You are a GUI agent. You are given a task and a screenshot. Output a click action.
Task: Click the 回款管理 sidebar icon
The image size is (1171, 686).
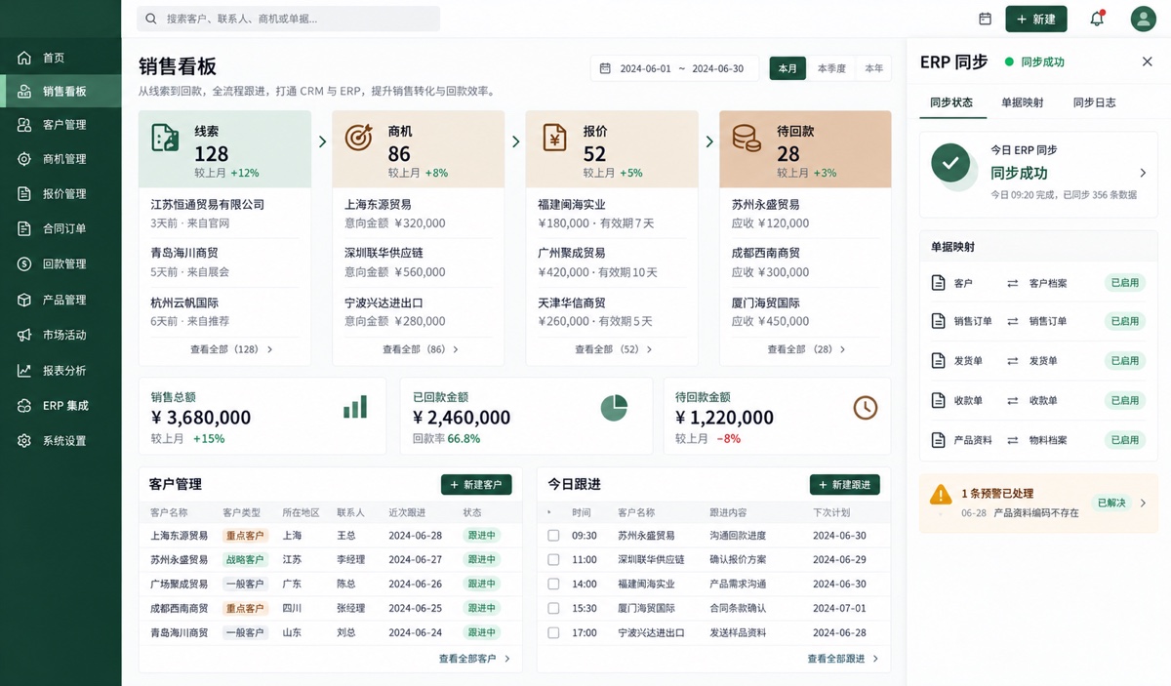(24, 264)
